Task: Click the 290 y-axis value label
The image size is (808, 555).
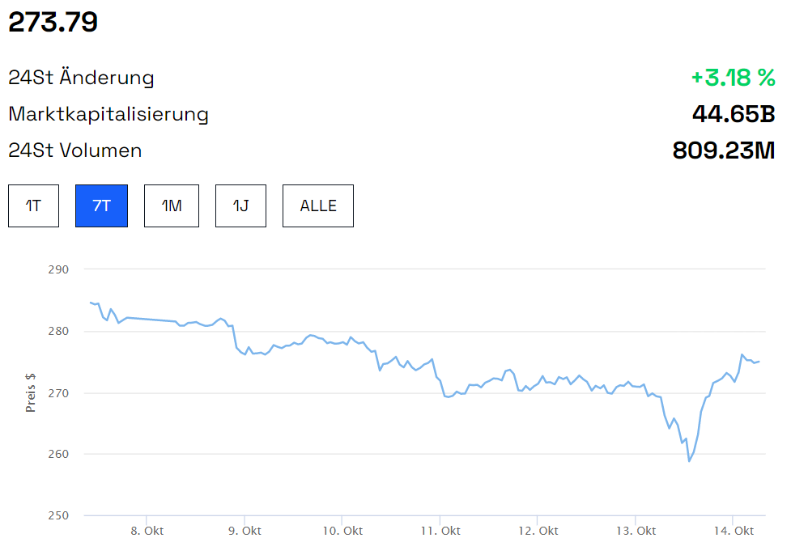Action: tap(58, 269)
